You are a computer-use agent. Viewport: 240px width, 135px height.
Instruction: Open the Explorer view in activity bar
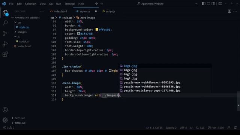(5, 13)
